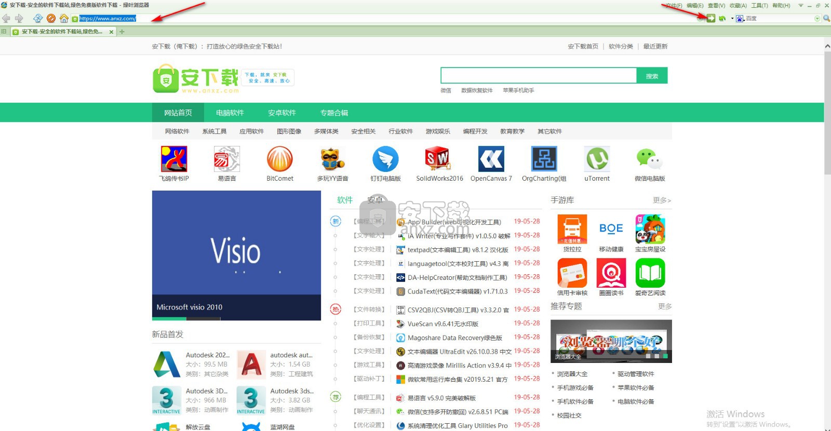Open the 浏览器大全 topic thumbnail
Screen dimensions: 831x431
[611, 341]
